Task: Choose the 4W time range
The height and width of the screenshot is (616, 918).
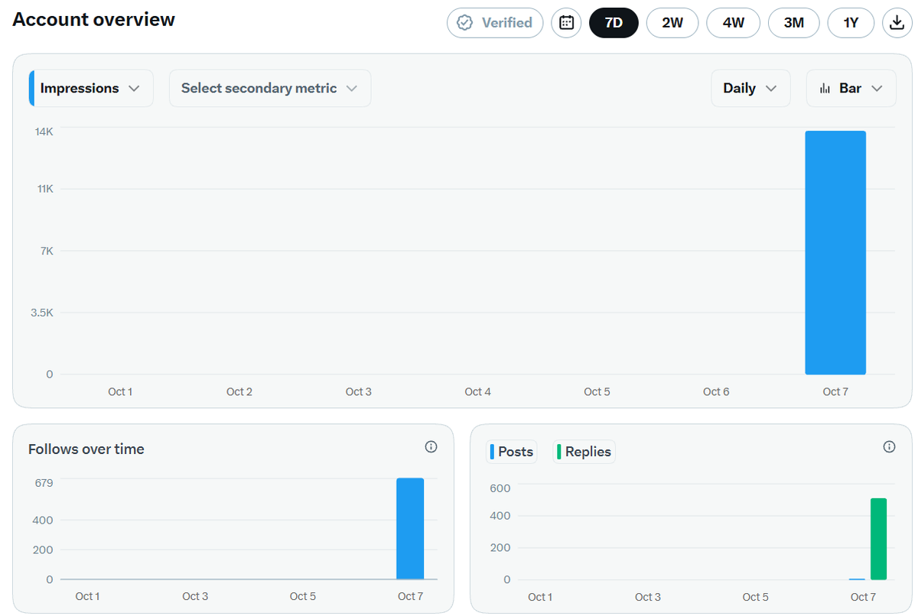Action: [734, 23]
